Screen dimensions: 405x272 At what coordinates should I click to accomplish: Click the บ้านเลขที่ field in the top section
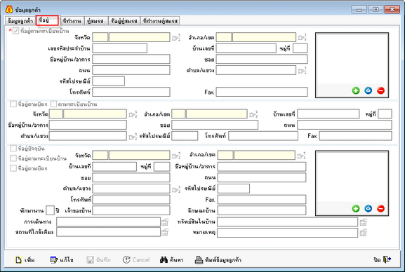246,48
